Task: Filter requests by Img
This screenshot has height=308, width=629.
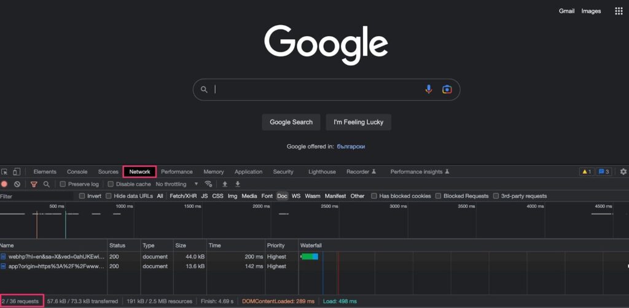Action: [x=233, y=196]
